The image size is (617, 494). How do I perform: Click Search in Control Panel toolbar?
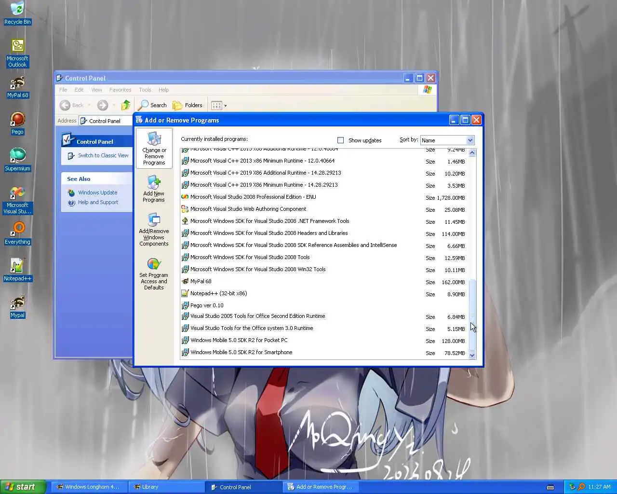(152, 105)
